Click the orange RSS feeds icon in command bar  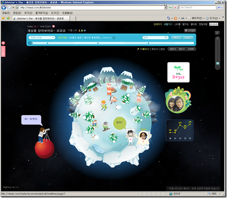click(175, 18)
